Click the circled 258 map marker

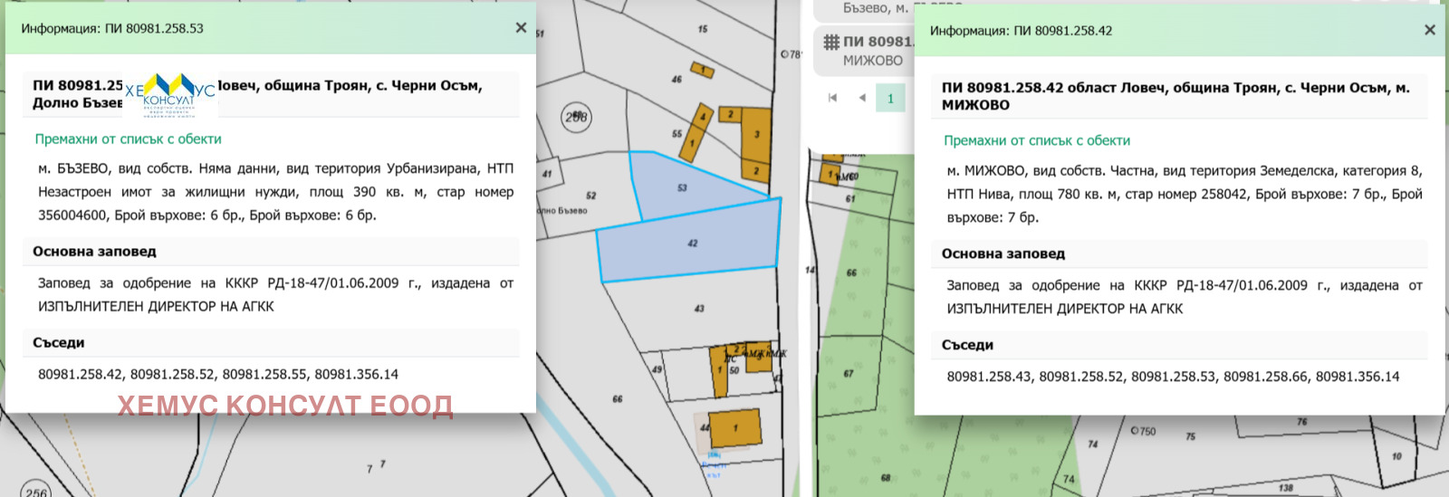[x=576, y=118]
